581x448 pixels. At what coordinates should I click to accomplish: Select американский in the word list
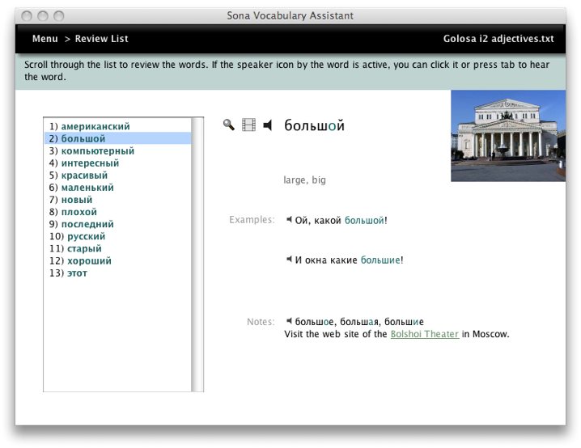95,127
